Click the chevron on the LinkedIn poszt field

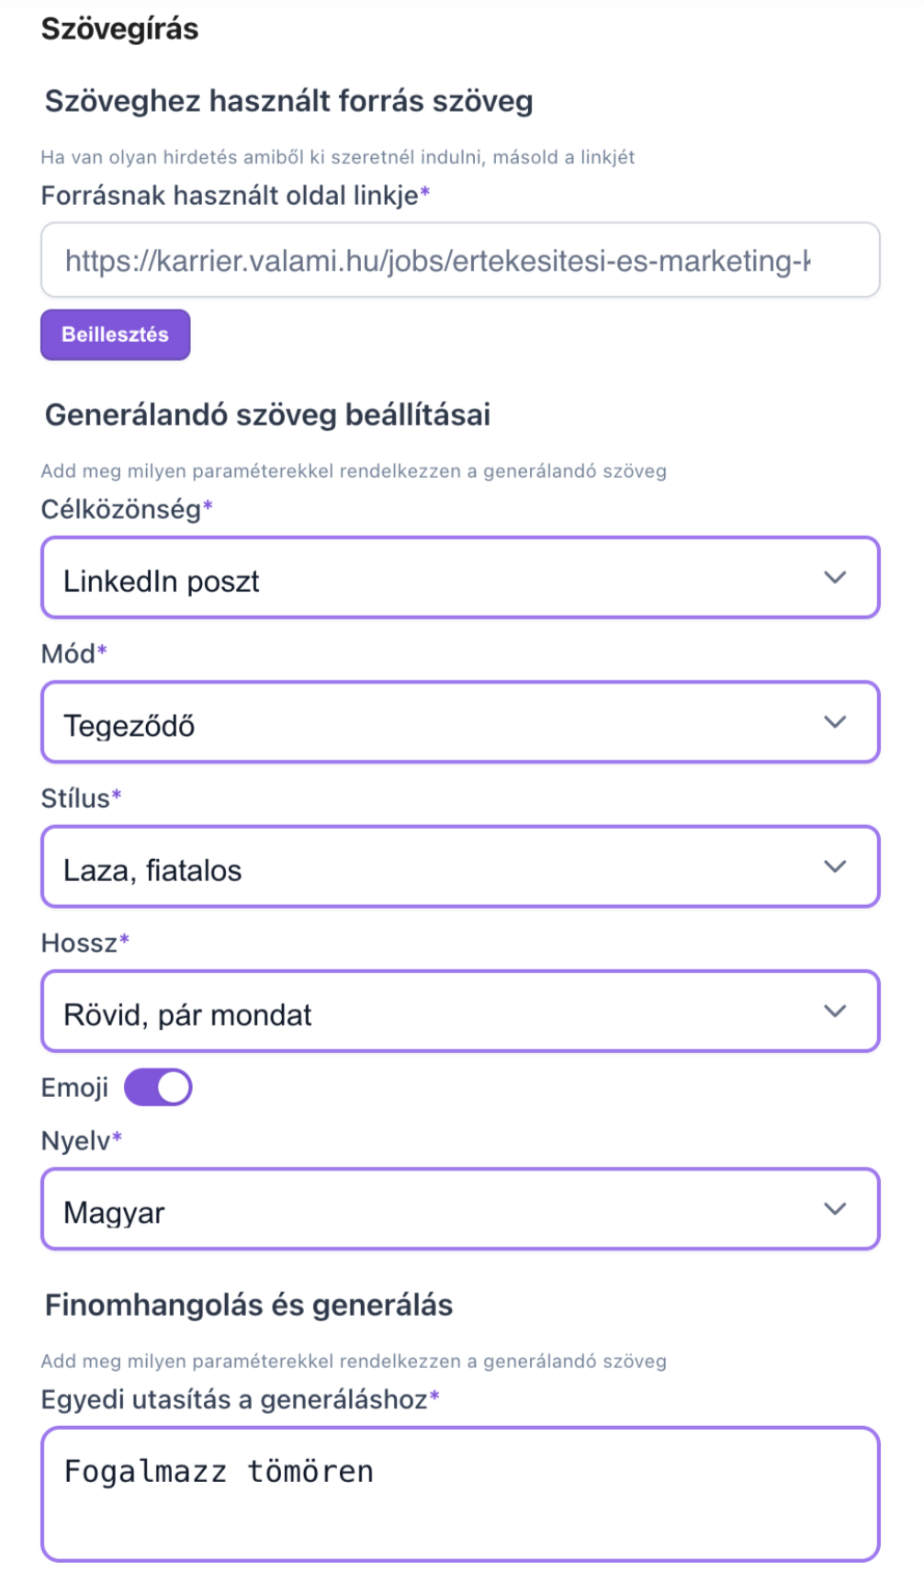point(835,577)
